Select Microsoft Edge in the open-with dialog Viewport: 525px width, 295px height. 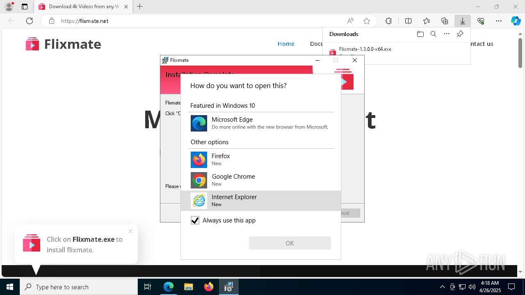pos(261,123)
